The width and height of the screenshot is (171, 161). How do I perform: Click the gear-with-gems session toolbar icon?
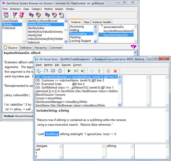(6, 15)
